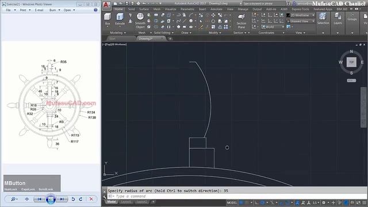Viewport: 368px width, 207px height.
Task: Open the WCS menu below the ViewCube
Action: 351,80
